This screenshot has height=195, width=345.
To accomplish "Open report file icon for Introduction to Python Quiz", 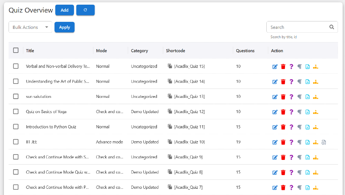I will click(x=308, y=127).
